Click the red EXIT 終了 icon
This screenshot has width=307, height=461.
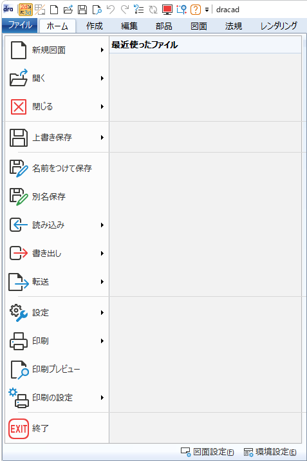19,429
